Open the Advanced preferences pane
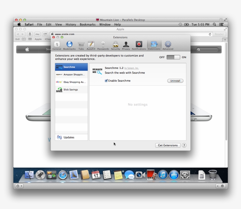Viewport: 241px width, 209px height. (168, 45)
